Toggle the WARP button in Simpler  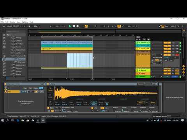click(x=141, y=102)
